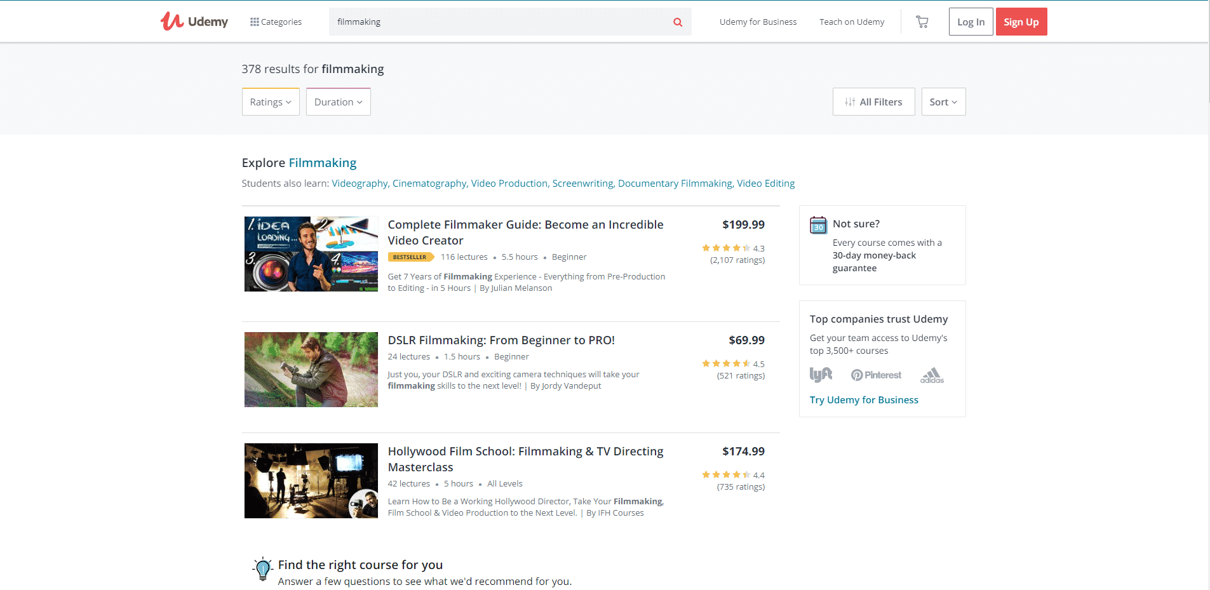
Task: Click the Top companies trust Udemy heading
Action: [878, 319]
